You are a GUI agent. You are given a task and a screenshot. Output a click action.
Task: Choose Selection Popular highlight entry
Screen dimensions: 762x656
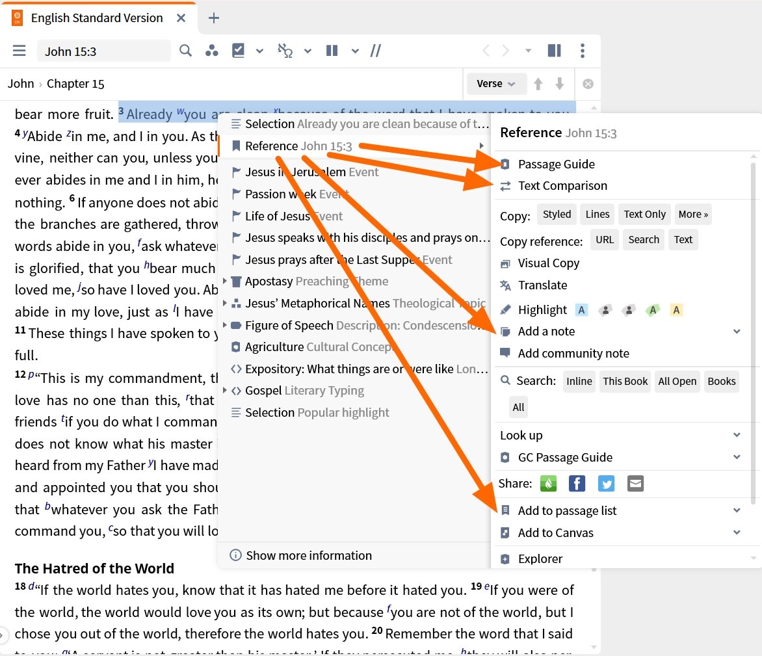point(355,413)
